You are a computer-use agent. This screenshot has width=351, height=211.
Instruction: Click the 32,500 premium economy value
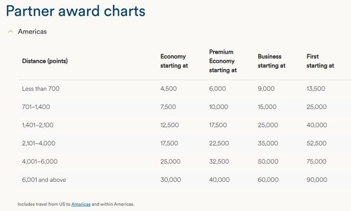(219, 162)
